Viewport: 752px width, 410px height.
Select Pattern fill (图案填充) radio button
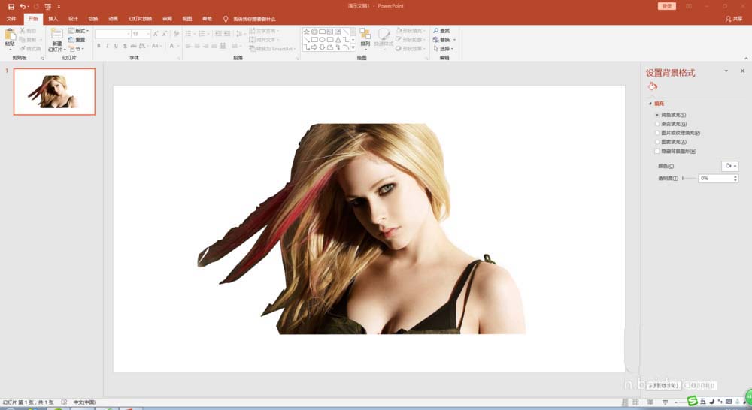pyautogui.click(x=657, y=142)
